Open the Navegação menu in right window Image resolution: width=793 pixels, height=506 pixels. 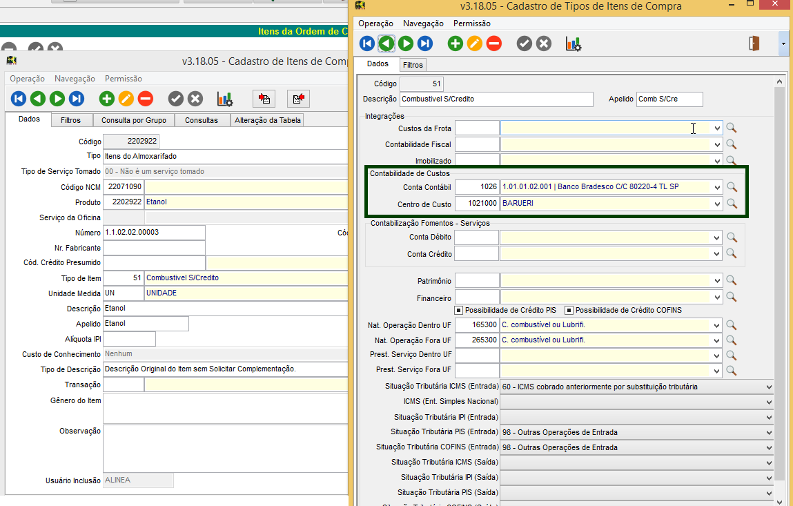[x=423, y=23]
